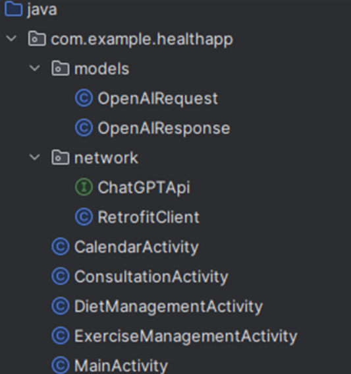Screen dimensions: 351x374
Task: Open the ChatGPTApi interface file
Action: pos(144,187)
